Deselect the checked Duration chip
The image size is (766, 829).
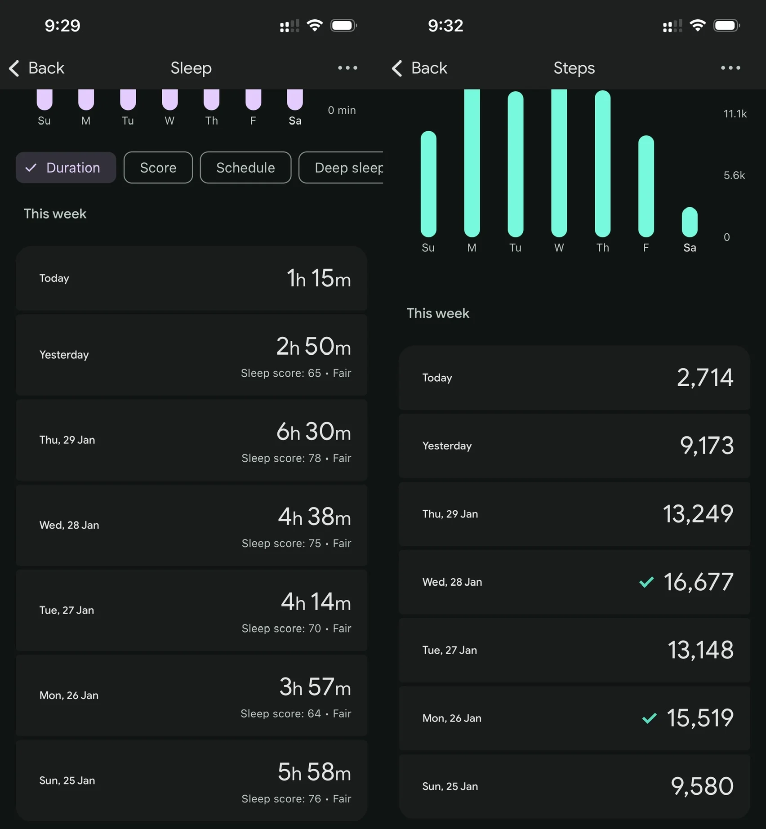click(x=66, y=167)
